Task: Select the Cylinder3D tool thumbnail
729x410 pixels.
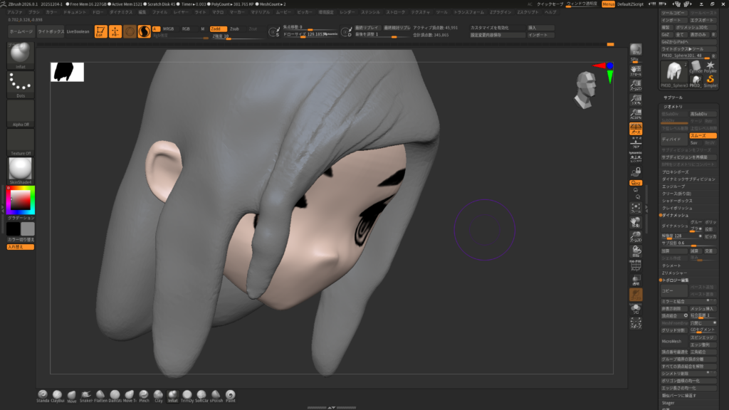Action: [x=696, y=68]
